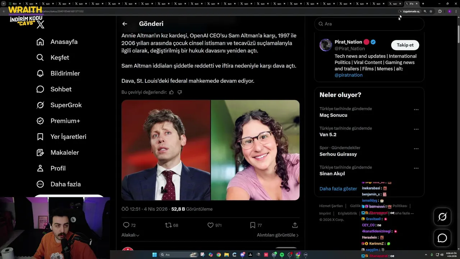Expand Daha fazla menu in sidebar
This screenshot has width=460, height=259.
pyautogui.click(x=59, y=184)
